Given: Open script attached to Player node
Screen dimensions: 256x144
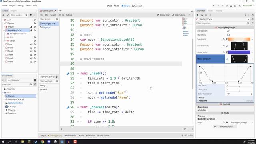Looking at the screenshot, I should tap(31, 27).
